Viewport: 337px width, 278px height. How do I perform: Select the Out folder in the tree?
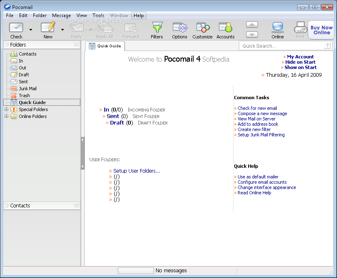click(22, 68)
